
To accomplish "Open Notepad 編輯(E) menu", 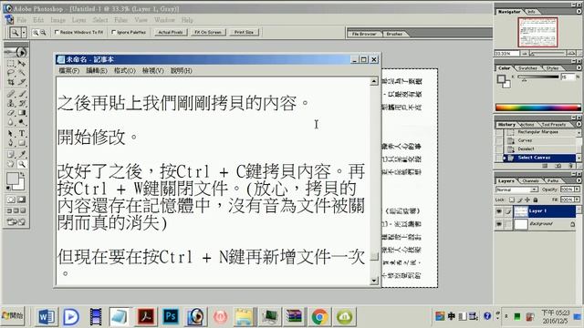I will point(97,71).
